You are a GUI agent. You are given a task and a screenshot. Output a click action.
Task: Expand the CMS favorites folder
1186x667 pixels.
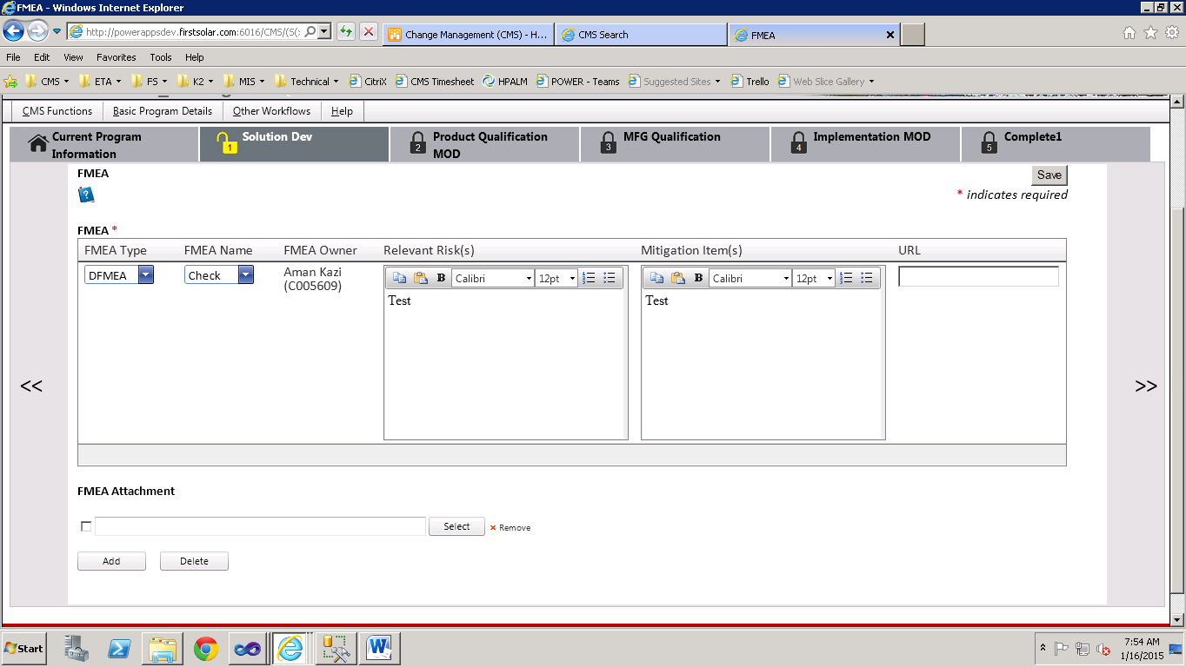47,82
